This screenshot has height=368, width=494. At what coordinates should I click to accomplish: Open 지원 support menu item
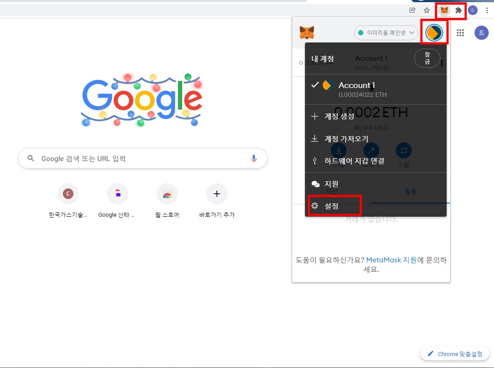375,184
